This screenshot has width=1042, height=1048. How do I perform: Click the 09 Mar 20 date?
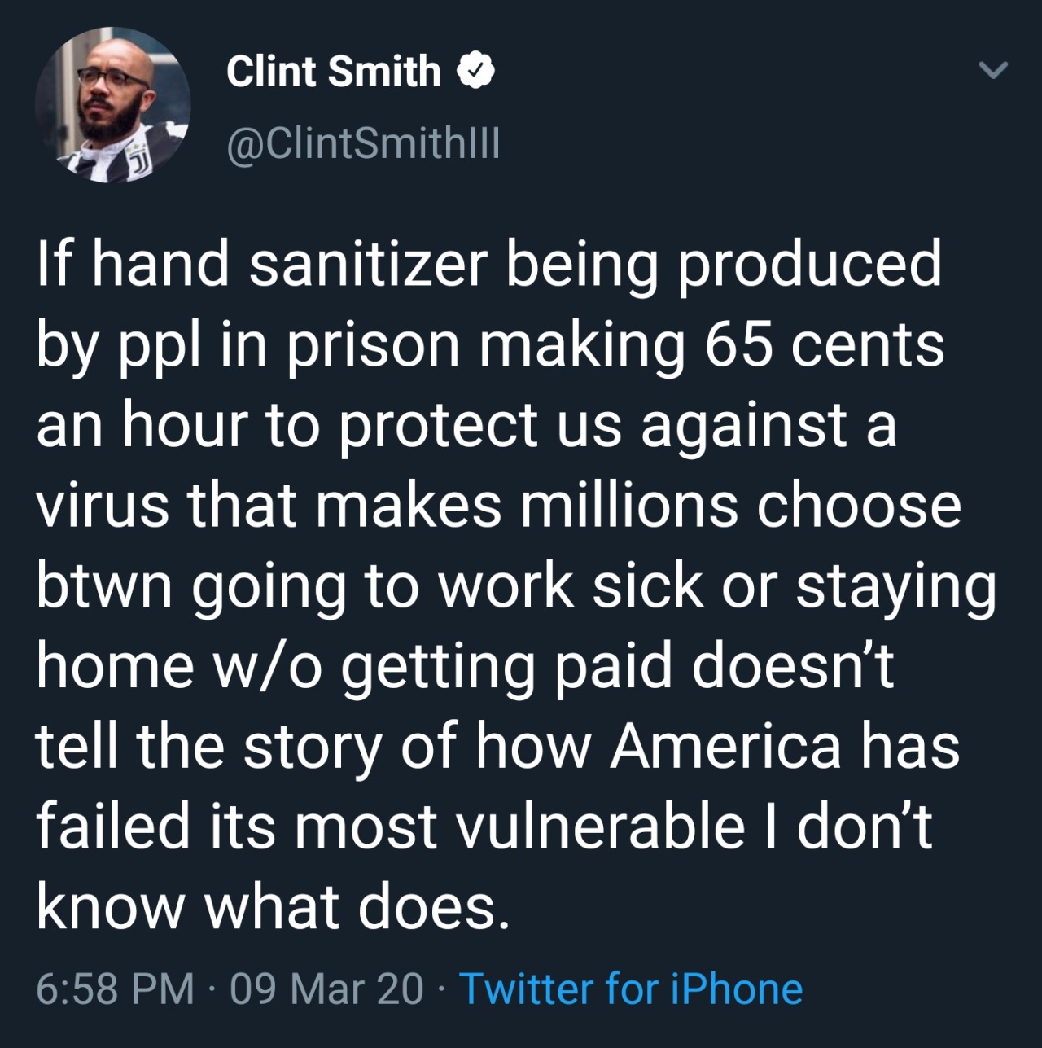click(x=326, y=989)
